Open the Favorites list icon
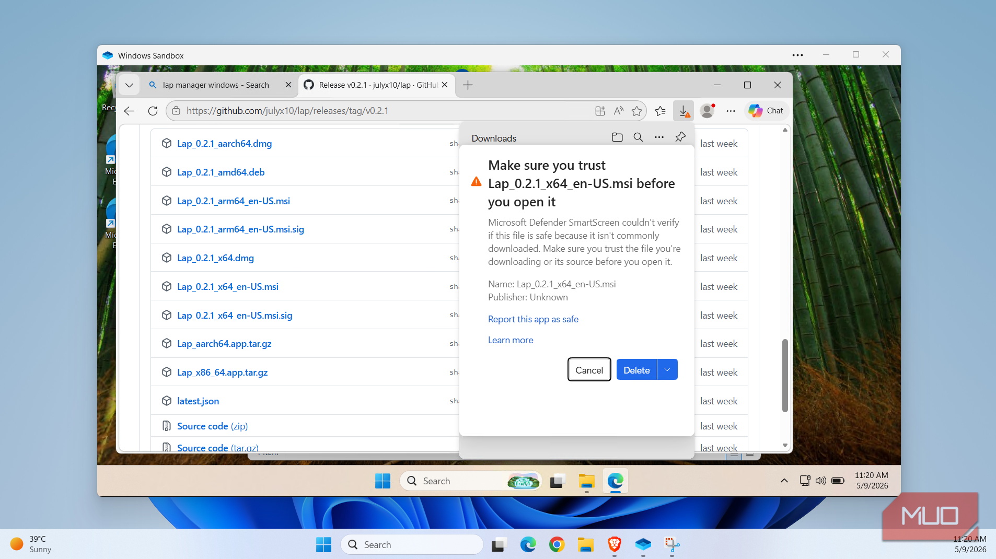Viewport: 996px width, 559px height. pyautogui.click(x=661, y=111)
